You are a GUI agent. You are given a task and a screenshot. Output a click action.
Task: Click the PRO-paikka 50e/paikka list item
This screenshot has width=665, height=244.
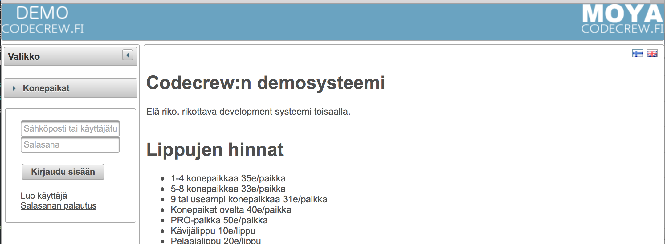point(219,220)
